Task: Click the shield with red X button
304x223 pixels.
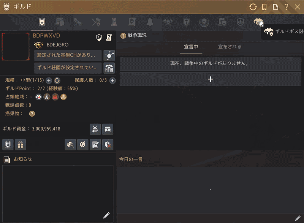Action: coord(108,144)
